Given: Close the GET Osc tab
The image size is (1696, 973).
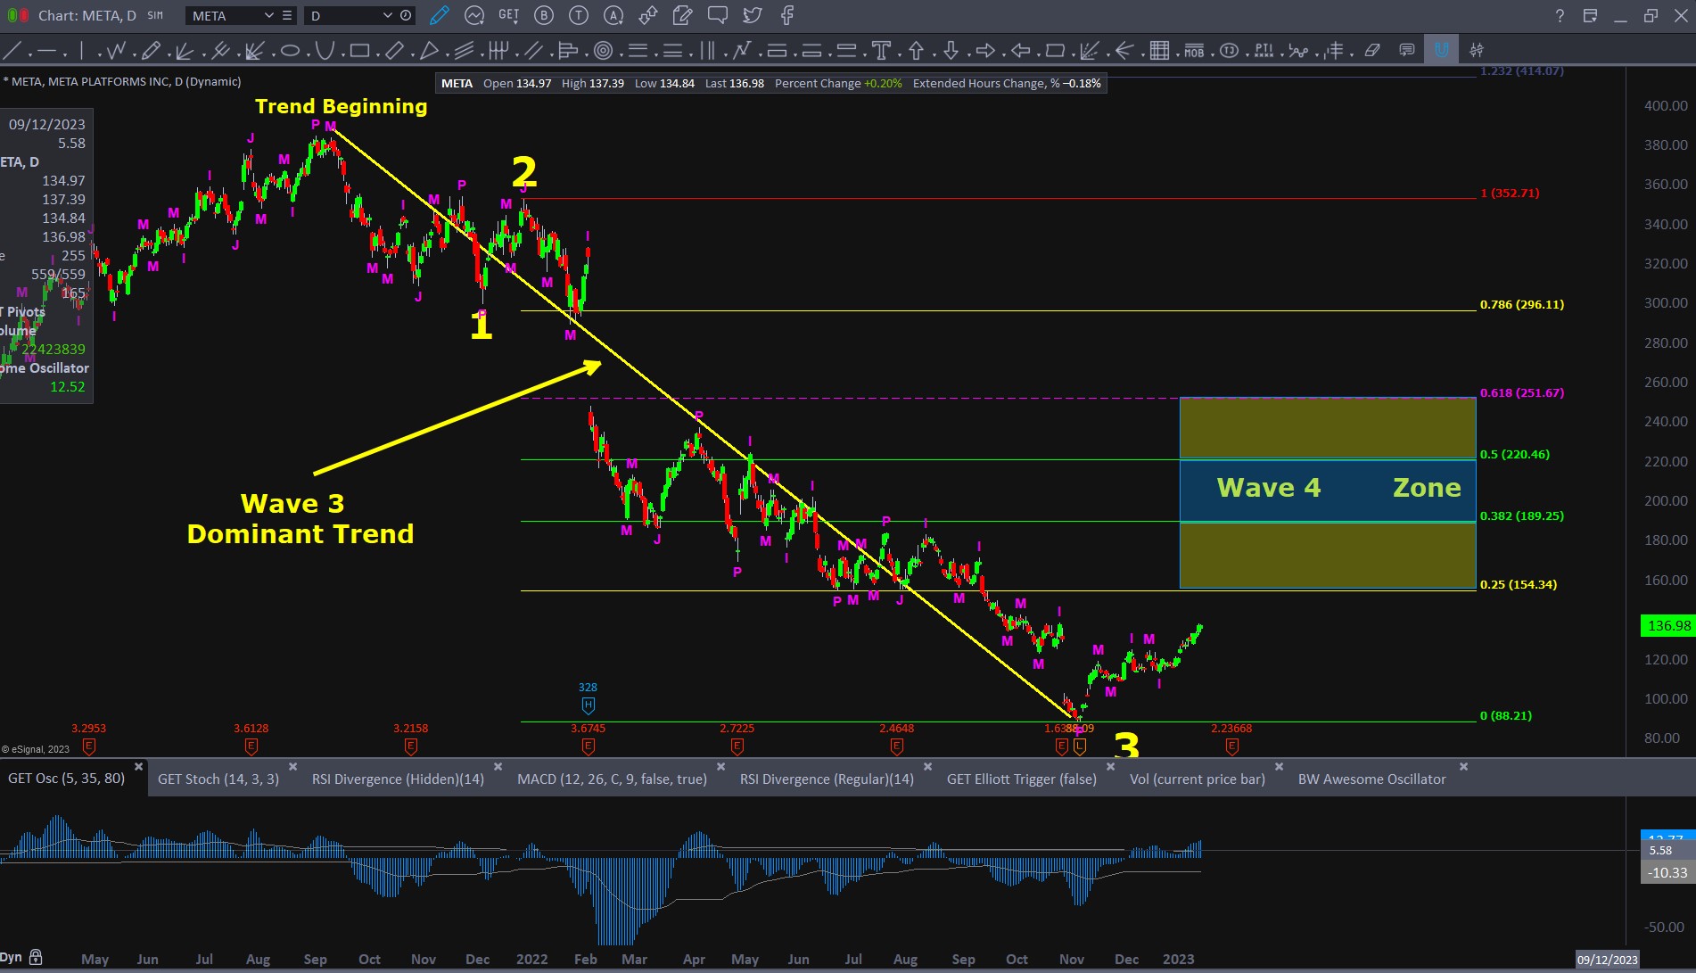Looking at the screenshot, I should coord(139,767).
